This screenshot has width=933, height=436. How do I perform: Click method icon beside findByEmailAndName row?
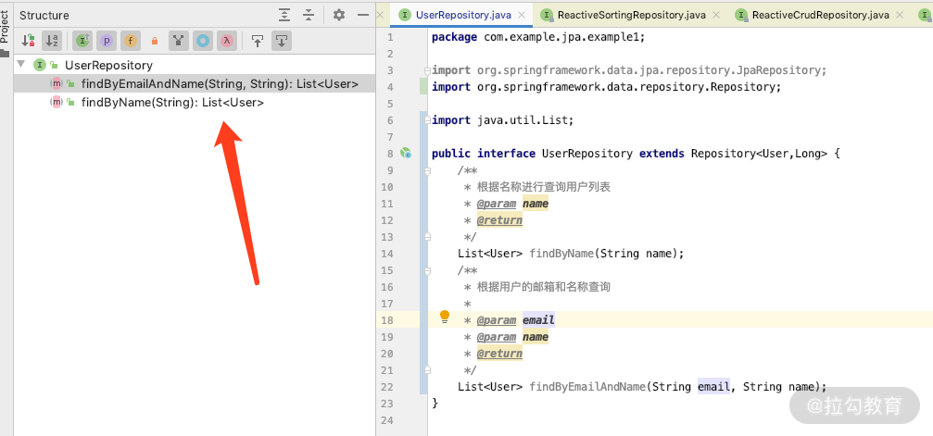point(56,84)
